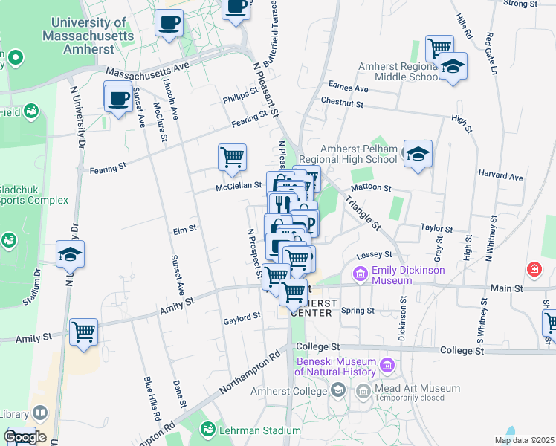Open the Amherst College pin icon
This screenshot has width=556, height=446.
pos(338,390)
